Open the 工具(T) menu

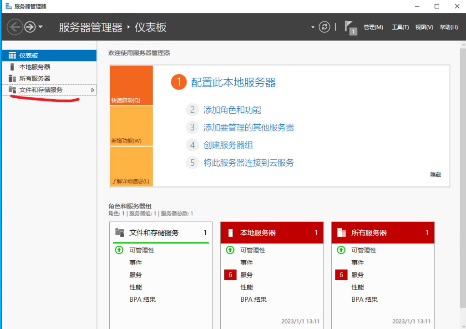[x=400, y=27]
